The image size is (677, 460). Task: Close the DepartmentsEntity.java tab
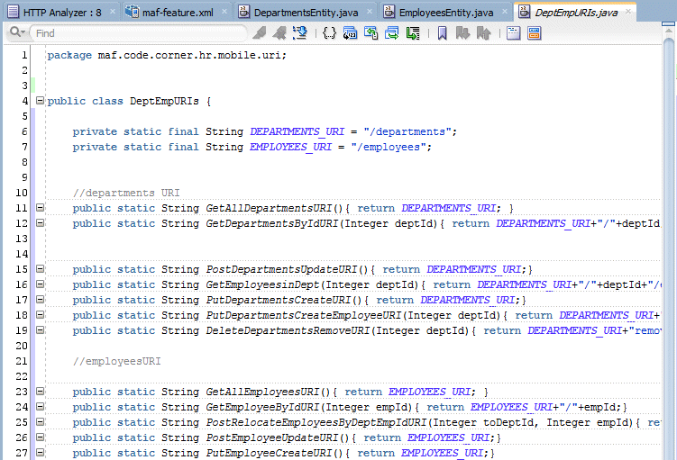tap(370, 12)
